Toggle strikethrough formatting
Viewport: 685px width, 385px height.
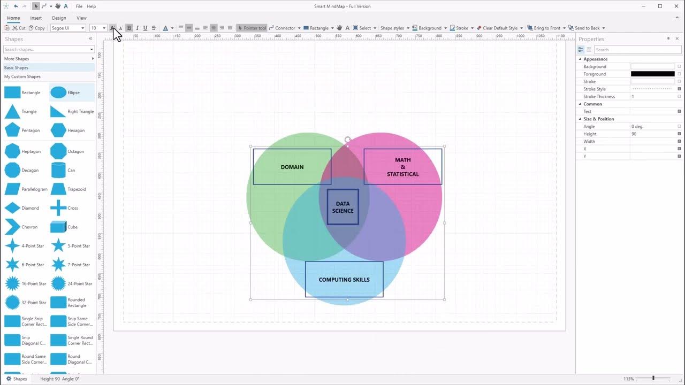pos(154,28)
